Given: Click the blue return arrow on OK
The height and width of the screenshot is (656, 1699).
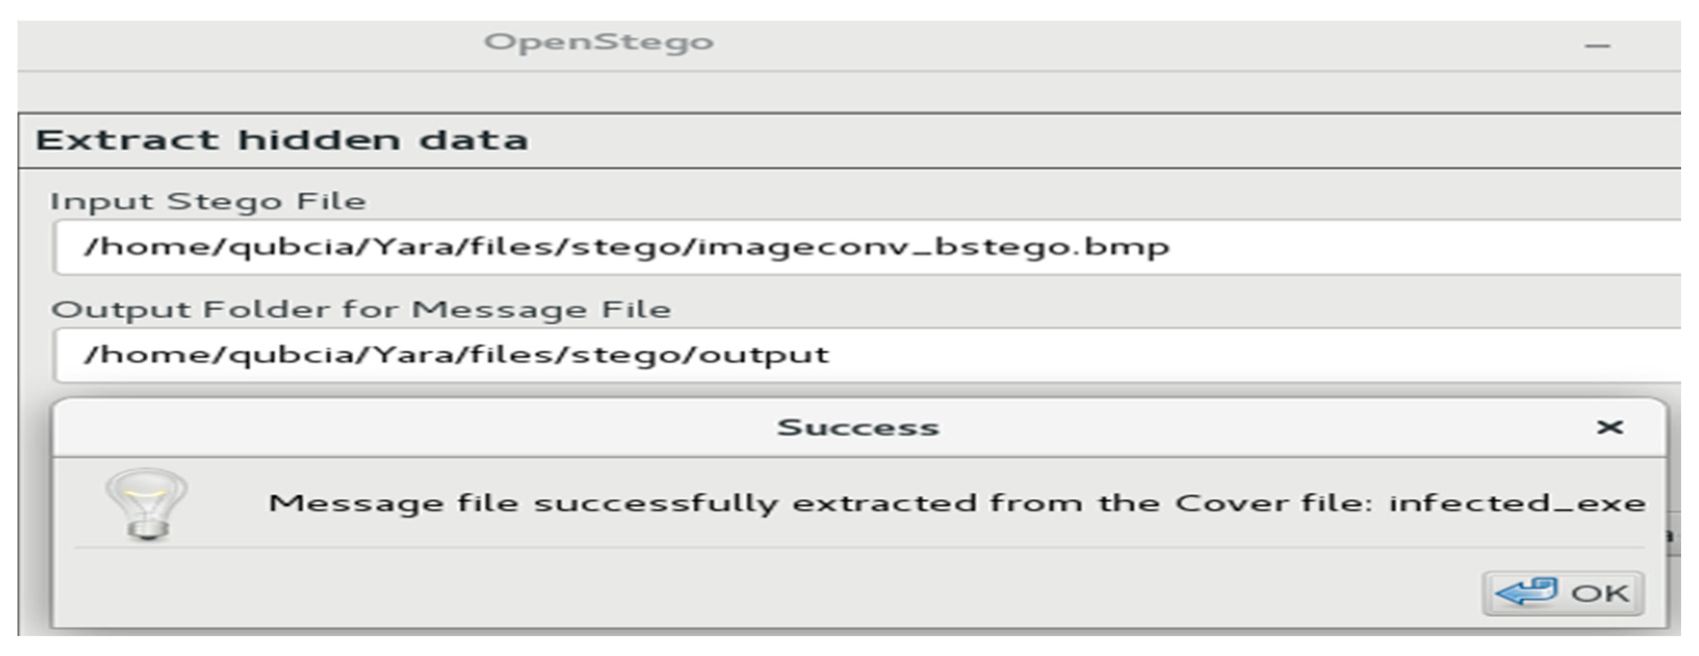Looking at the screenshot, I should 1525,591.
